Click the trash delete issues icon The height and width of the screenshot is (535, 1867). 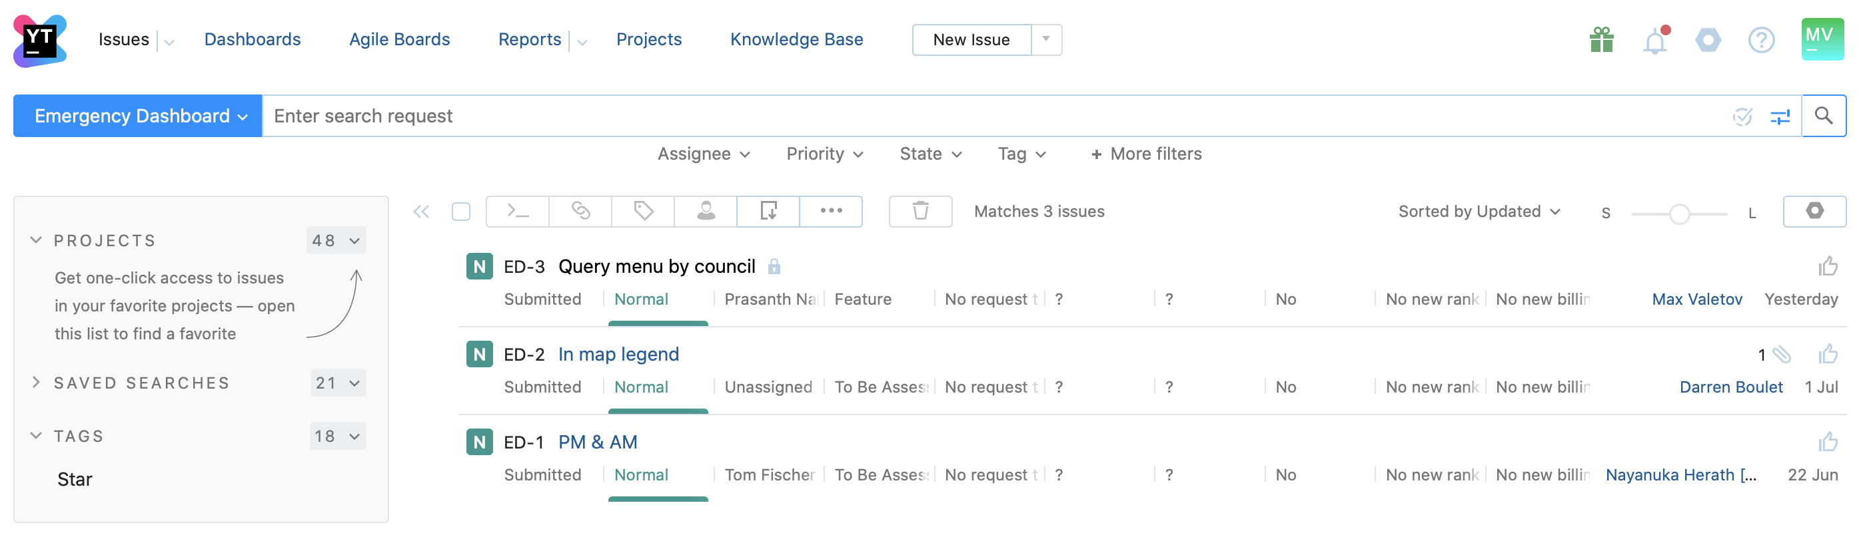point(920,212)
